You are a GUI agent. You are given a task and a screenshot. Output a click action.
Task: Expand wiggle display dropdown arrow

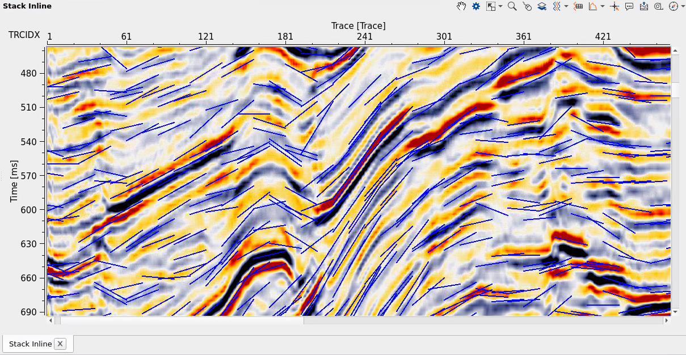566,7
